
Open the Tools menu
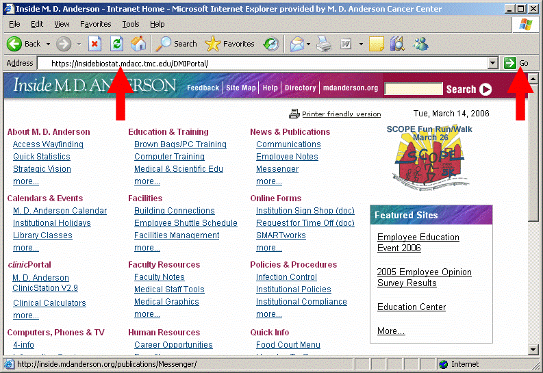click(x=131, y=24)
